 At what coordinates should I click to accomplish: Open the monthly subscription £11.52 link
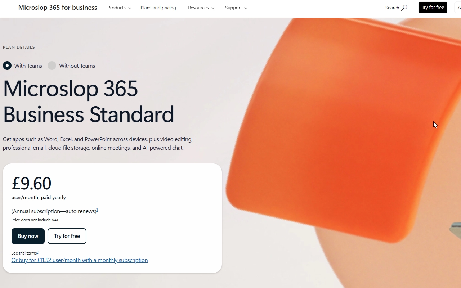pos(80,260)
